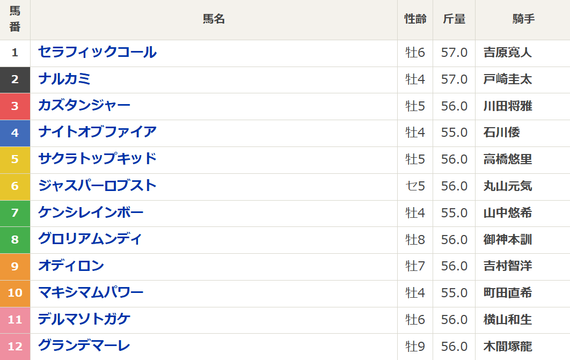Click red number 3 gate badge
This screenshot has height=360, width=570.
point(15,106)
